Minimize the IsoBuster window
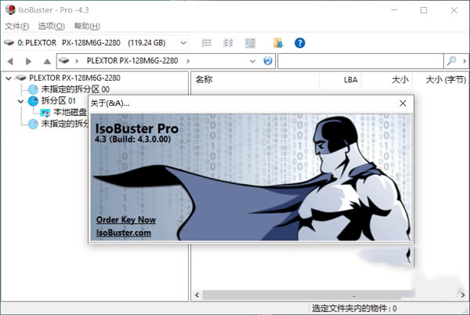 click(394, 10)
